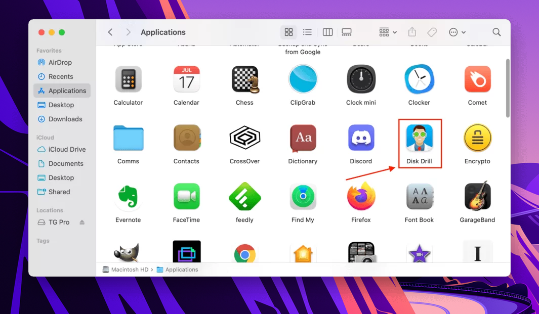Select the Google Chrome app icon

coord(245,253)
